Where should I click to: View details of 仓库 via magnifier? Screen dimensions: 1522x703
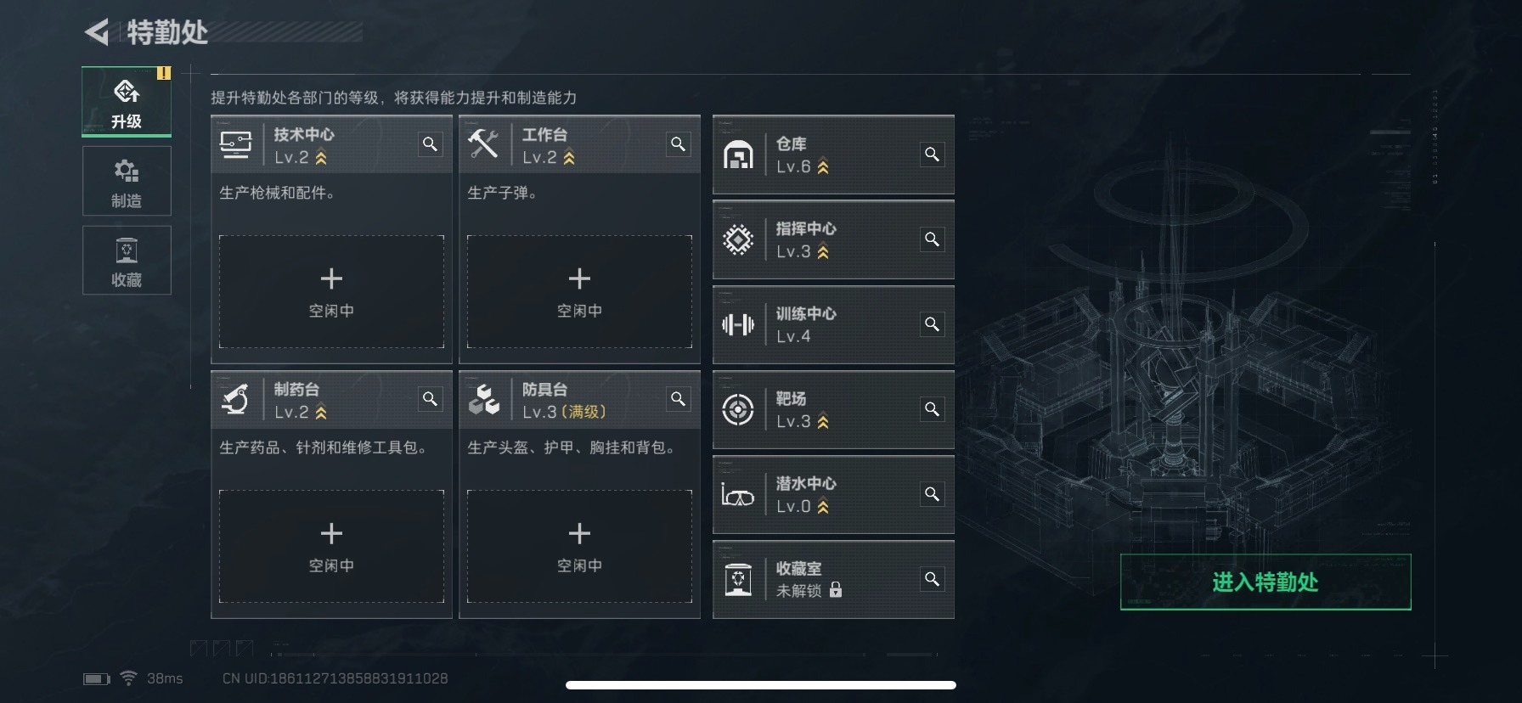click(932, 155)
